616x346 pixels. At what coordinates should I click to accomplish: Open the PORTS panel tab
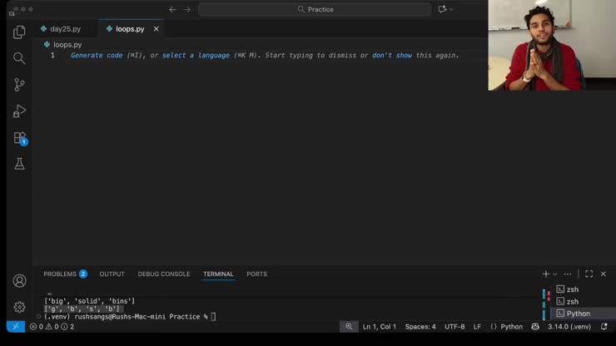click(257, 274)
